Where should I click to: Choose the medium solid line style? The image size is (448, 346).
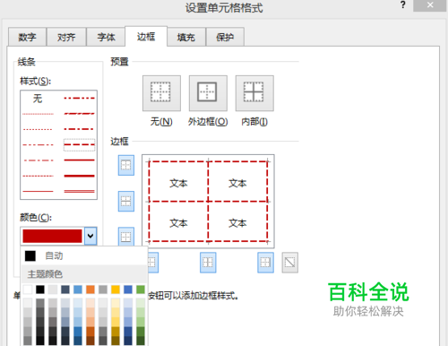click(80, 160)
